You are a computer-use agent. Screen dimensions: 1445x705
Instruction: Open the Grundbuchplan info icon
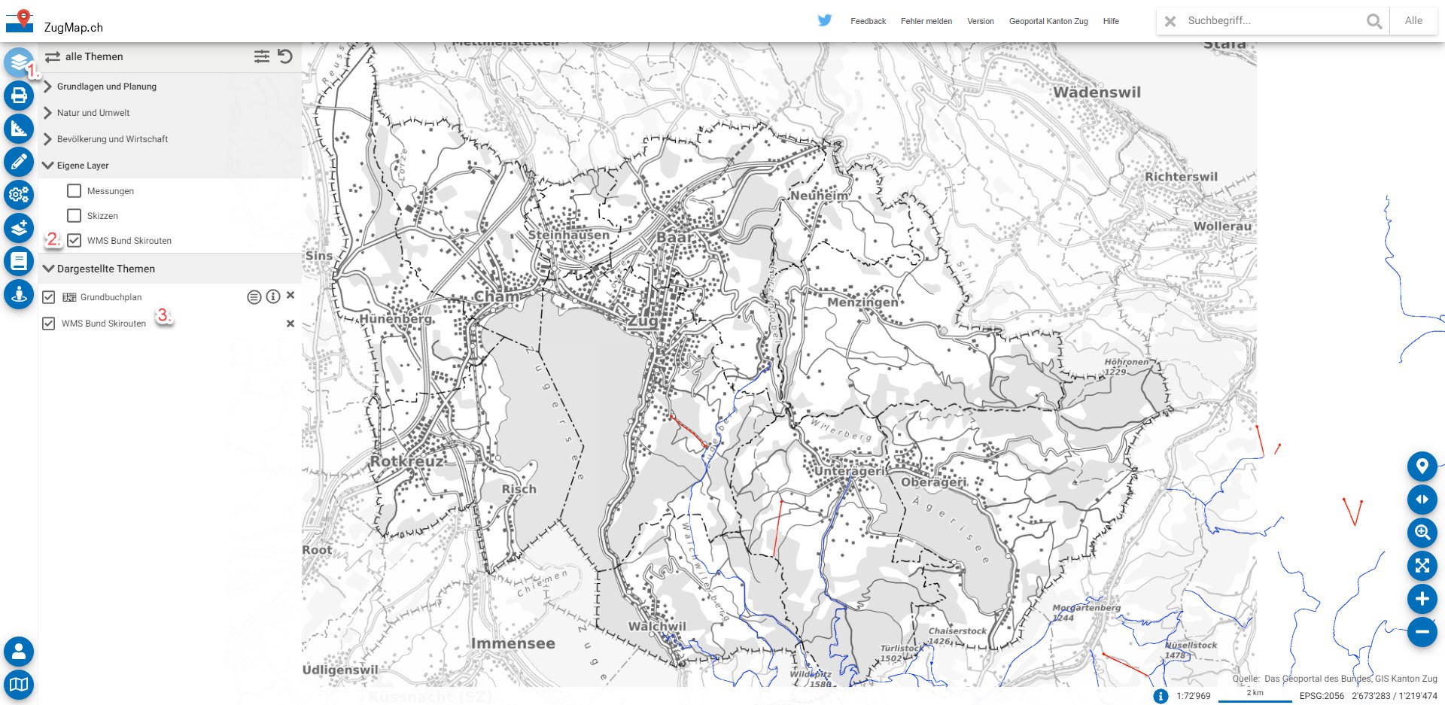click(273, 296)
